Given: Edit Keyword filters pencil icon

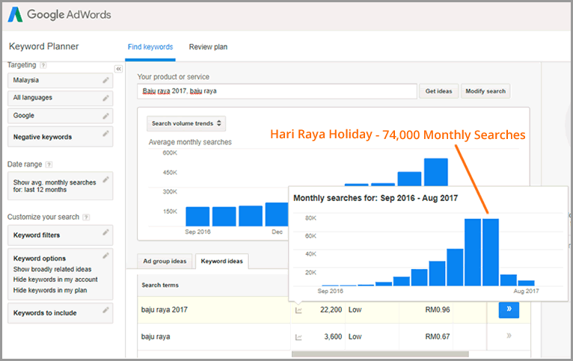Looking at the screenshot, I should pos(105,232).
